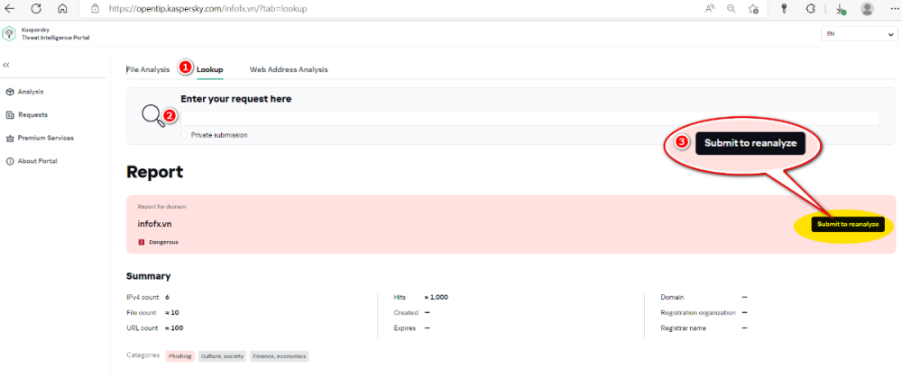Click the File count value ≈ 10
Image resolution: width=902 pixels, height=377 pixels.
point(172,313)
